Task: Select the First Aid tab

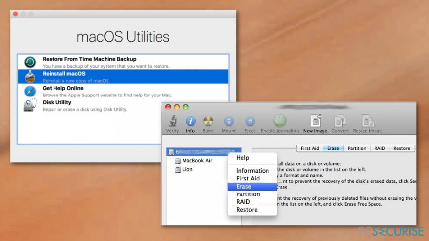Action: 310,148
